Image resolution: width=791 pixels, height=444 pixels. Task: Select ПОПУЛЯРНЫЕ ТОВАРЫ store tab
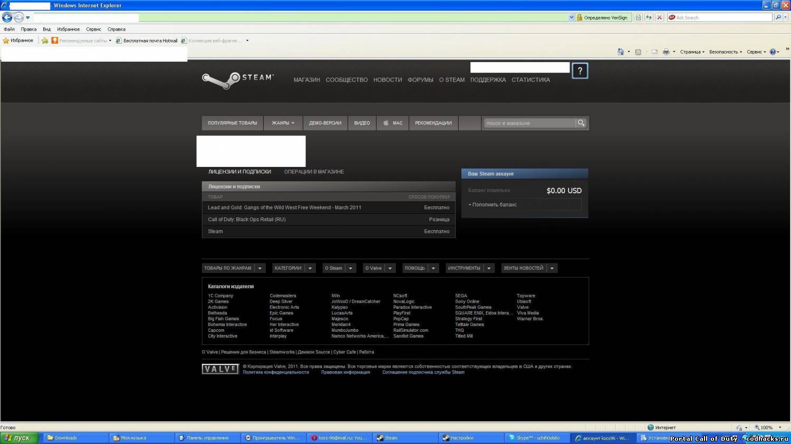pos(233,123)
